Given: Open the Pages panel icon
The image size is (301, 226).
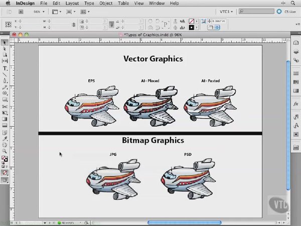Looking at the screenshot, I should (296, 43).
